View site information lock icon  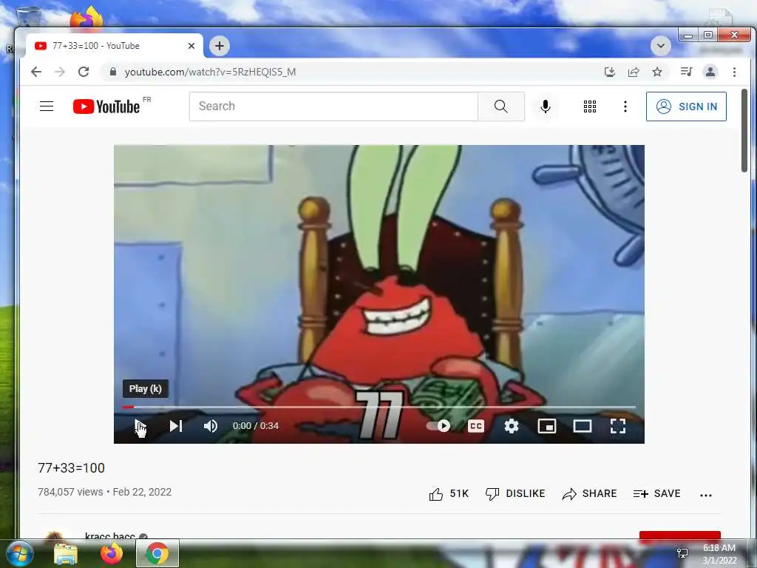click(x=113, y=72)
